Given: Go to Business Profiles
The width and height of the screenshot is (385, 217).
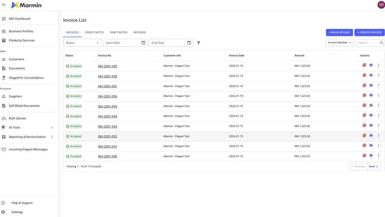Looking at the screenshot, I should click(x=21, y=31).
